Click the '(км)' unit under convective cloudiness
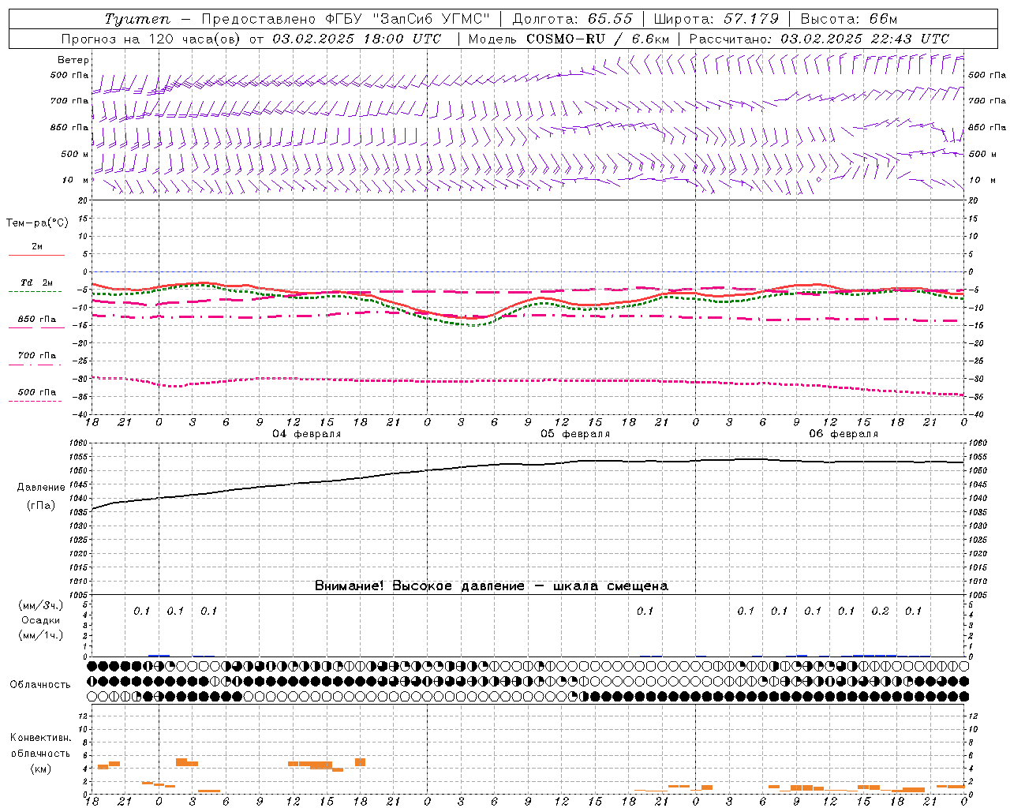This screenshot has height=808, width=1010. (x=41, y=769)
